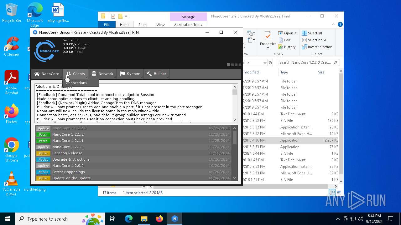Click Invert selection in Explorer ribbon

coord(317,47)
